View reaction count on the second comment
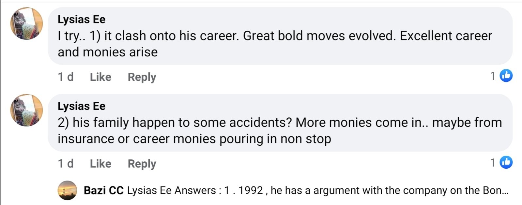 (x=493, y=163)
